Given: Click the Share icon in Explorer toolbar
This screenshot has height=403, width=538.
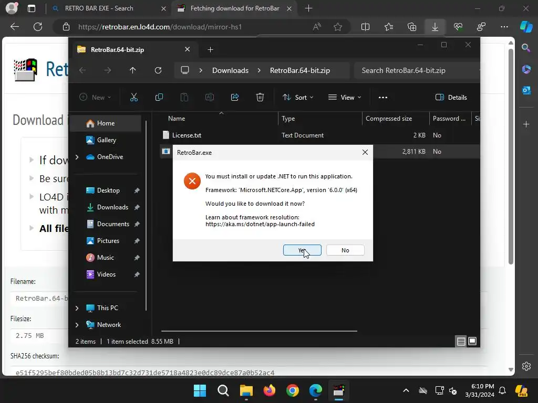Looking at the screenshot, I should pos(235,97).
